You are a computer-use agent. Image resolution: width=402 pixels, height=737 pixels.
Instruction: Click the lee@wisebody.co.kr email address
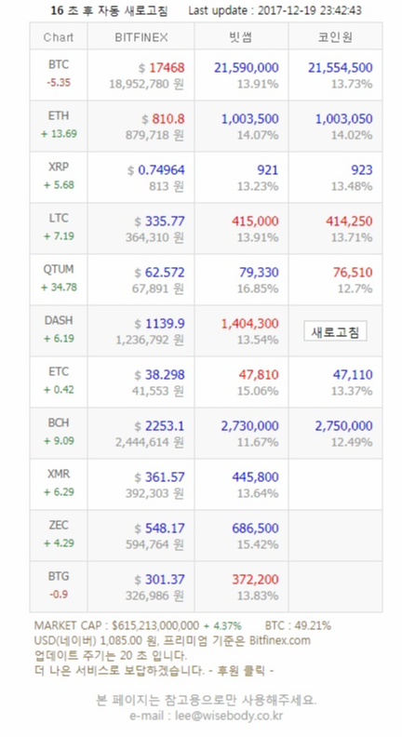coord(229,717)
